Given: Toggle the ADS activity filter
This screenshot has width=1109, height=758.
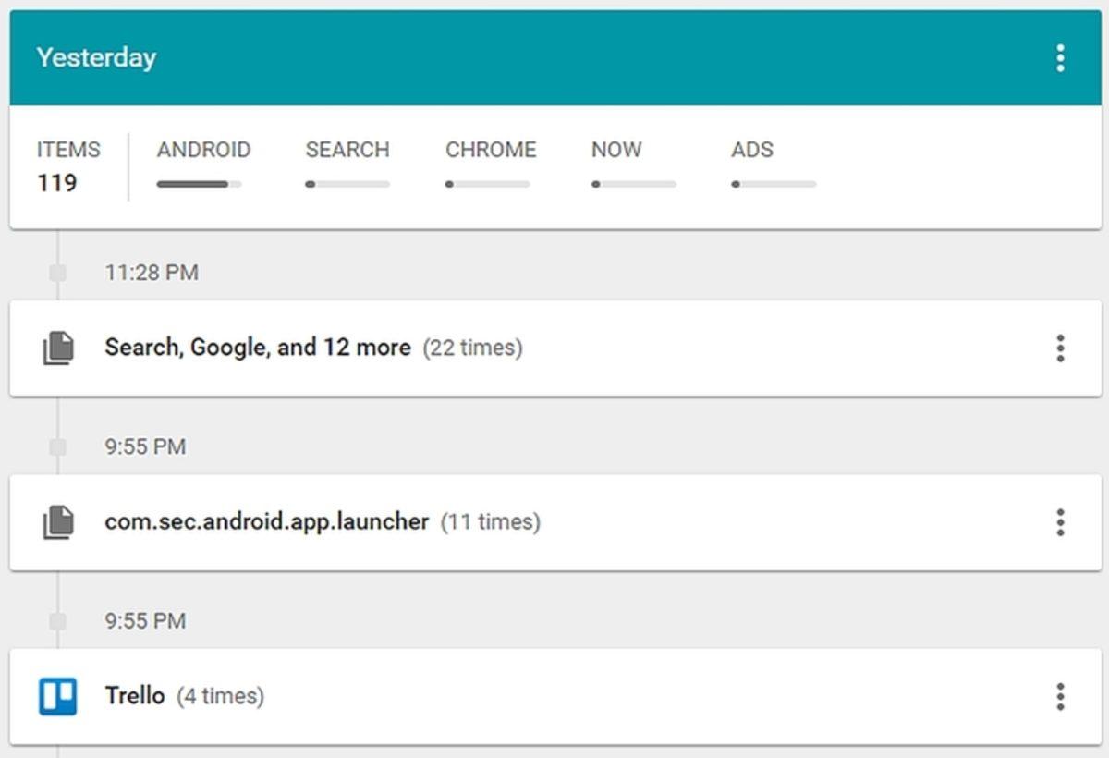Looking at the screenshot, I should pyautogui.click(x=752, y=149).
